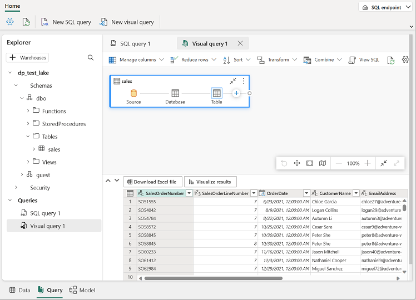Image resolution: width=416 pixels, height=300 pixels.
Task: Click the reset view icon in diagram controls
Action: tap(297, 163)
